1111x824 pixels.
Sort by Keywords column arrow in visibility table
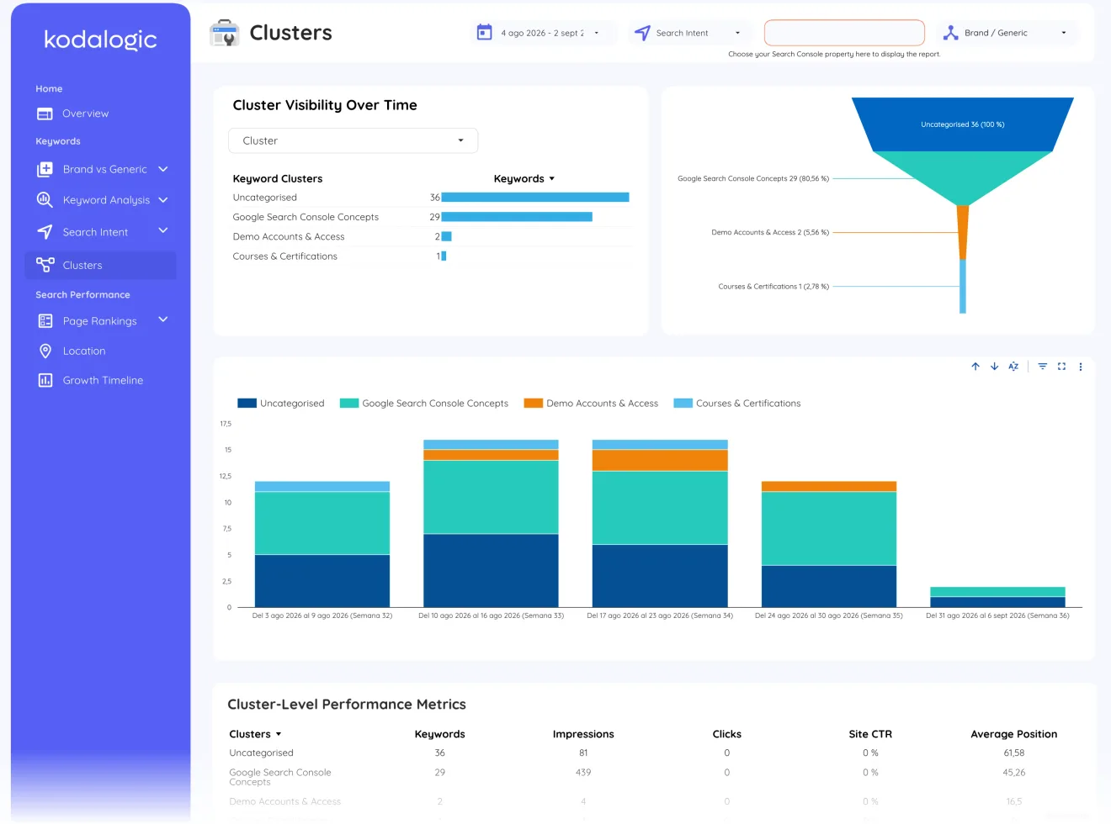pyautogui.click(x=552, y=179)
